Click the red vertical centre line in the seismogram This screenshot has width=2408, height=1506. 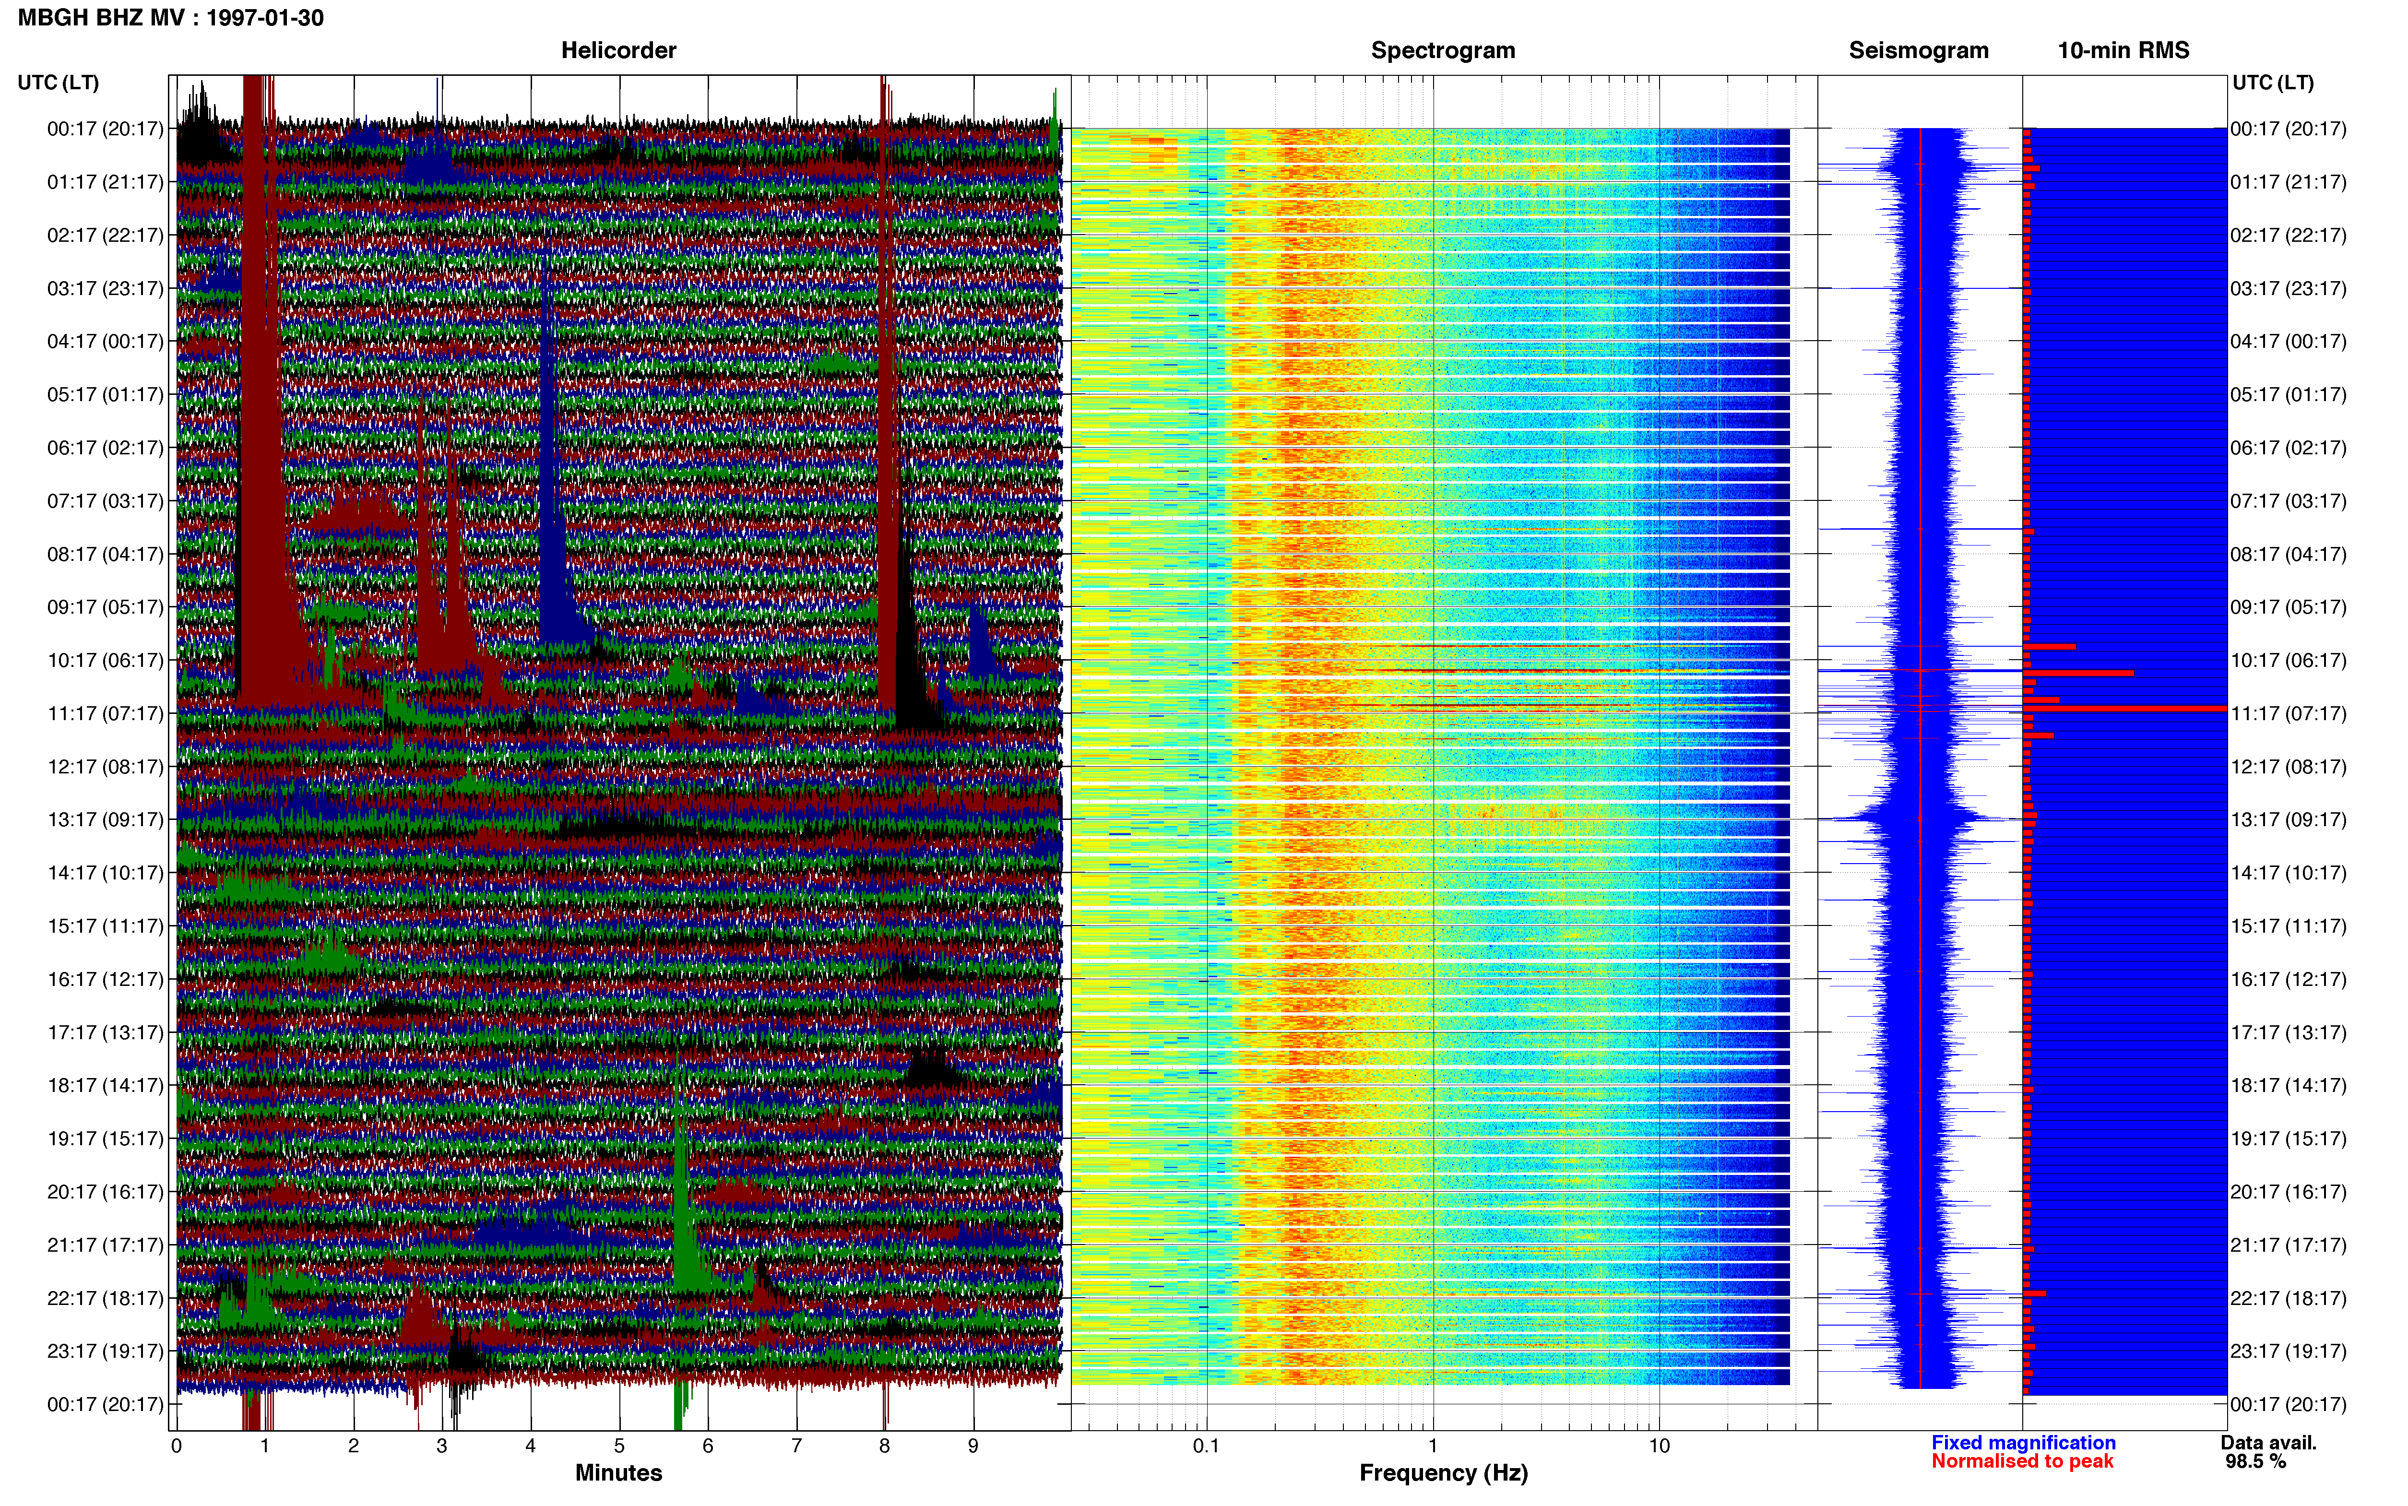(1920, 757)
